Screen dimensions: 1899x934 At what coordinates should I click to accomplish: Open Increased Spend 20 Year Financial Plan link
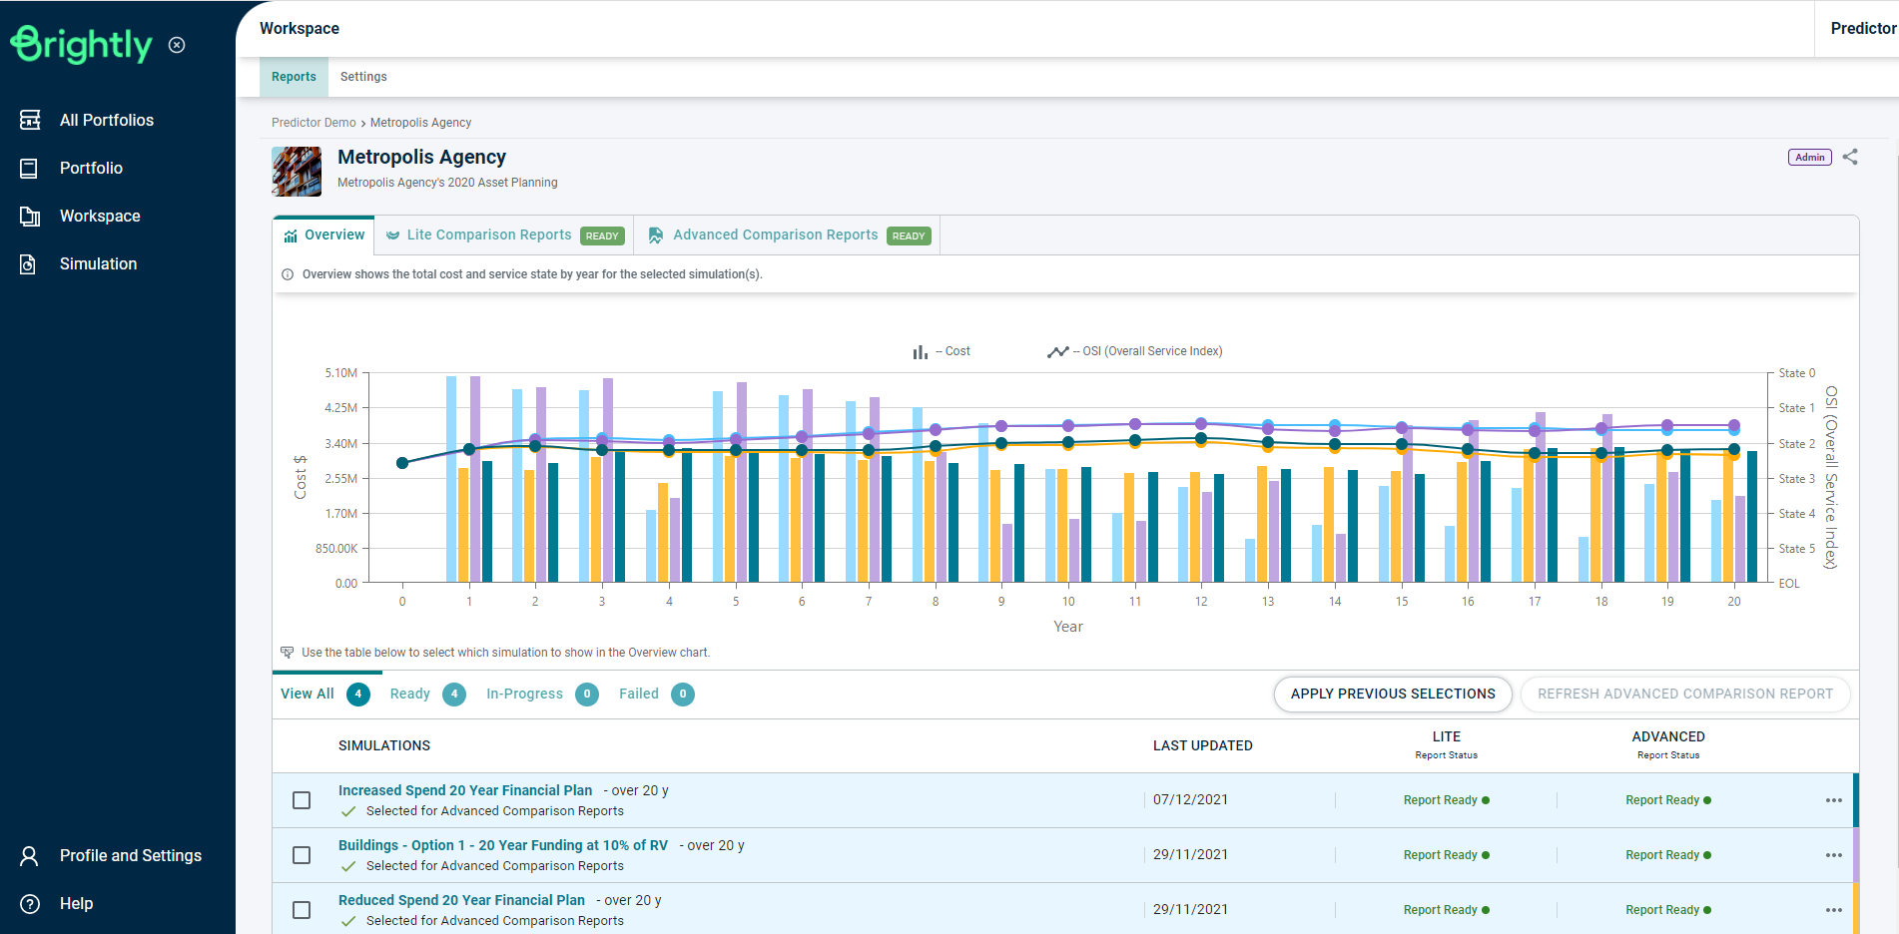coord(465,790)
